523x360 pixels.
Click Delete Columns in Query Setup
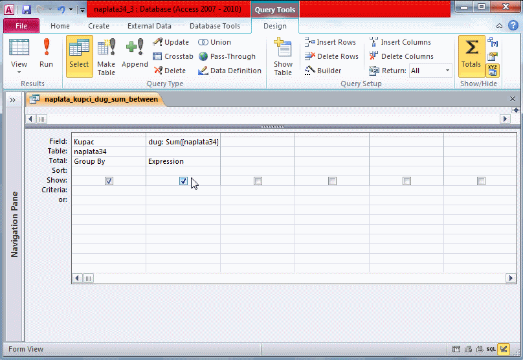401,56
